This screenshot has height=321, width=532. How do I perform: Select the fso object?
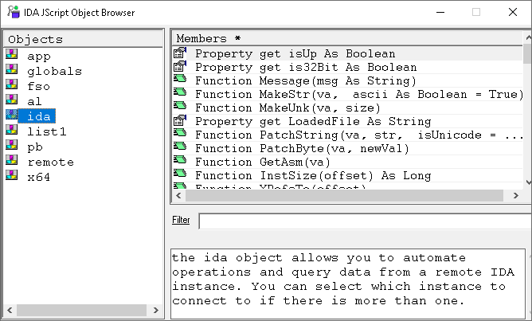coord(38,86)
